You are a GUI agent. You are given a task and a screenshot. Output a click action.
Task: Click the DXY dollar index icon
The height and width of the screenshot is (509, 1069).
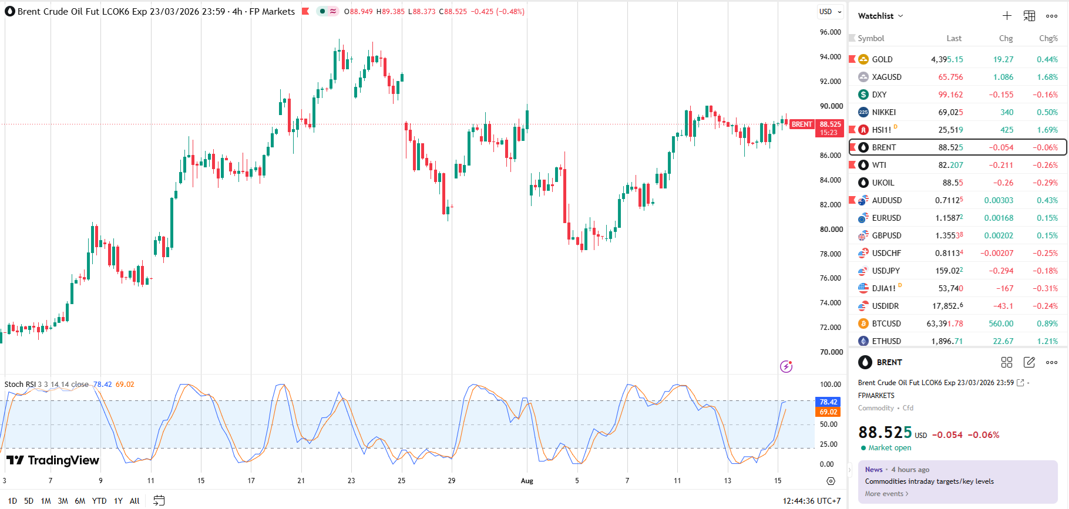click(863, 95)
